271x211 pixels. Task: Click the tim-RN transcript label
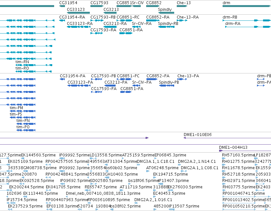tap(22, 62)
